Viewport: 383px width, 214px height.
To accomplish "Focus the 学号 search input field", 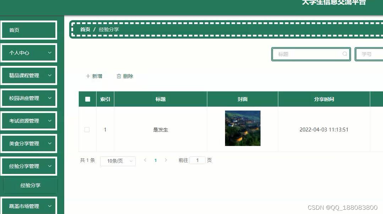I will click(x=369, y=54).
